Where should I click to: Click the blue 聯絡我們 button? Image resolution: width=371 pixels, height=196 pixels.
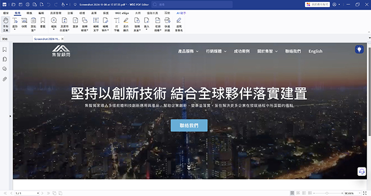click(189, 126)
